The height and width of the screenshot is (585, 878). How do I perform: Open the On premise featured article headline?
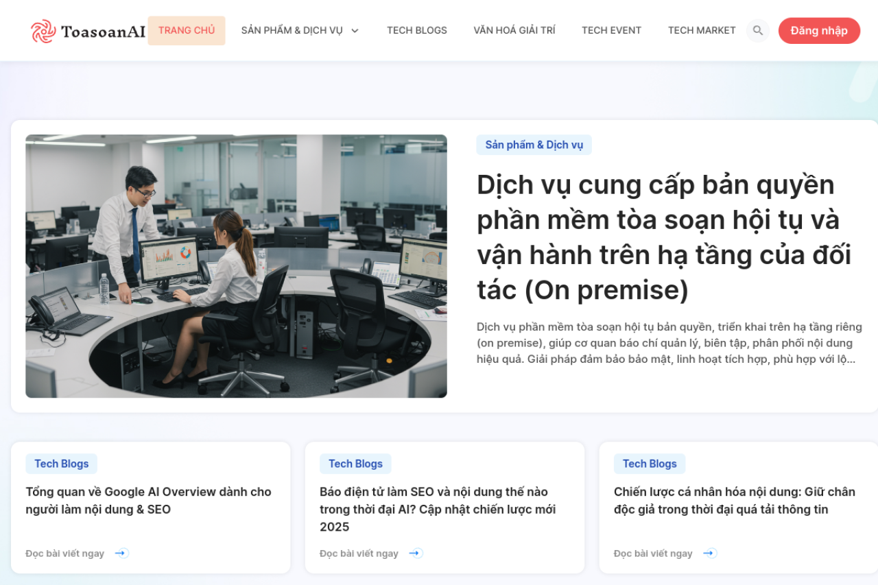pos(663,237)
